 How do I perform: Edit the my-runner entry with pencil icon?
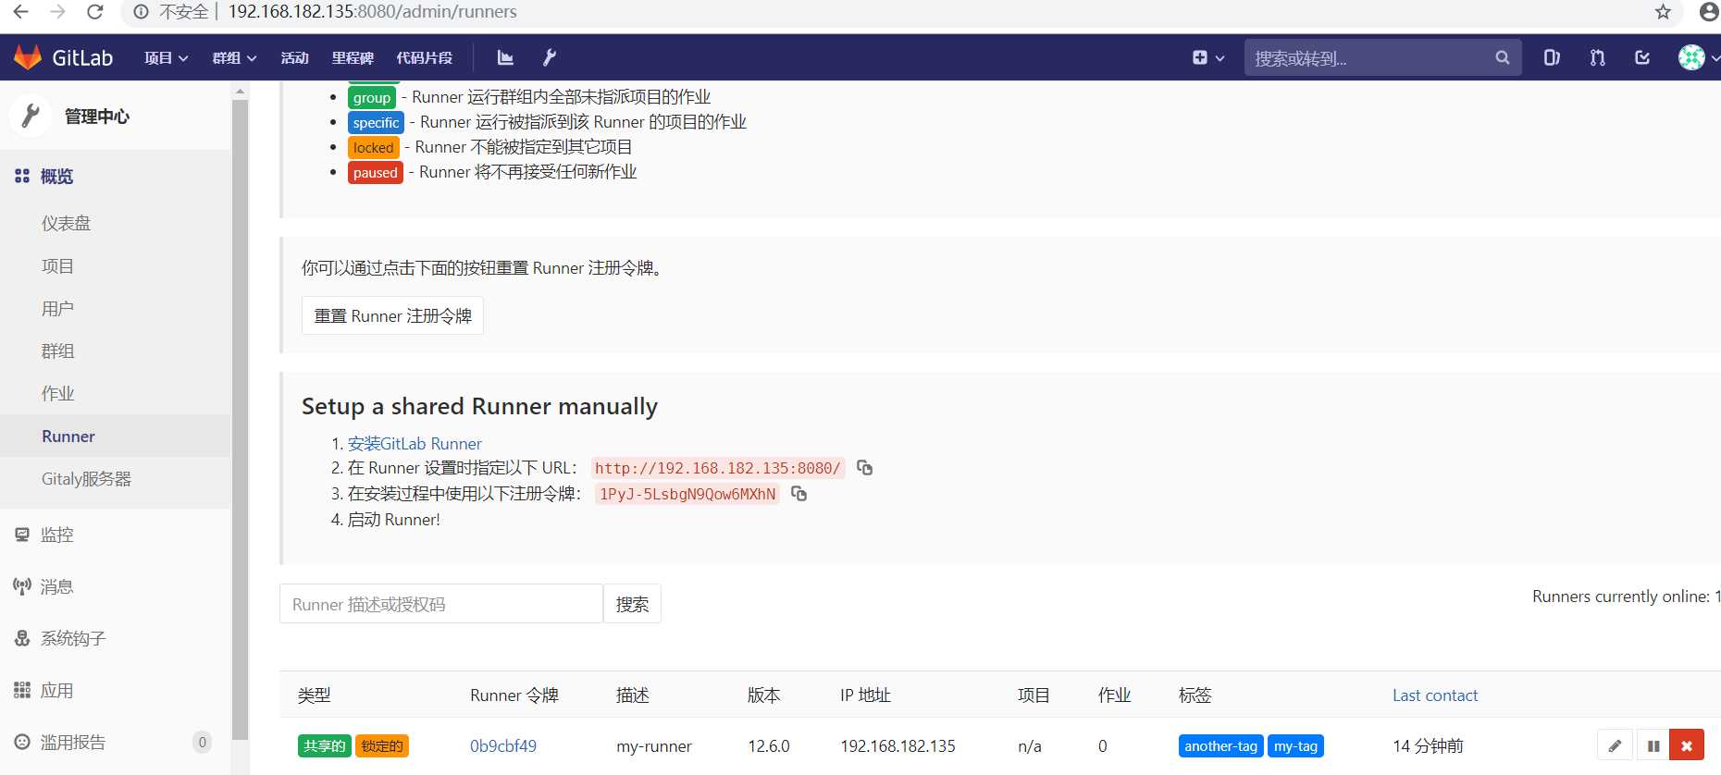[x=1615, y=745]
